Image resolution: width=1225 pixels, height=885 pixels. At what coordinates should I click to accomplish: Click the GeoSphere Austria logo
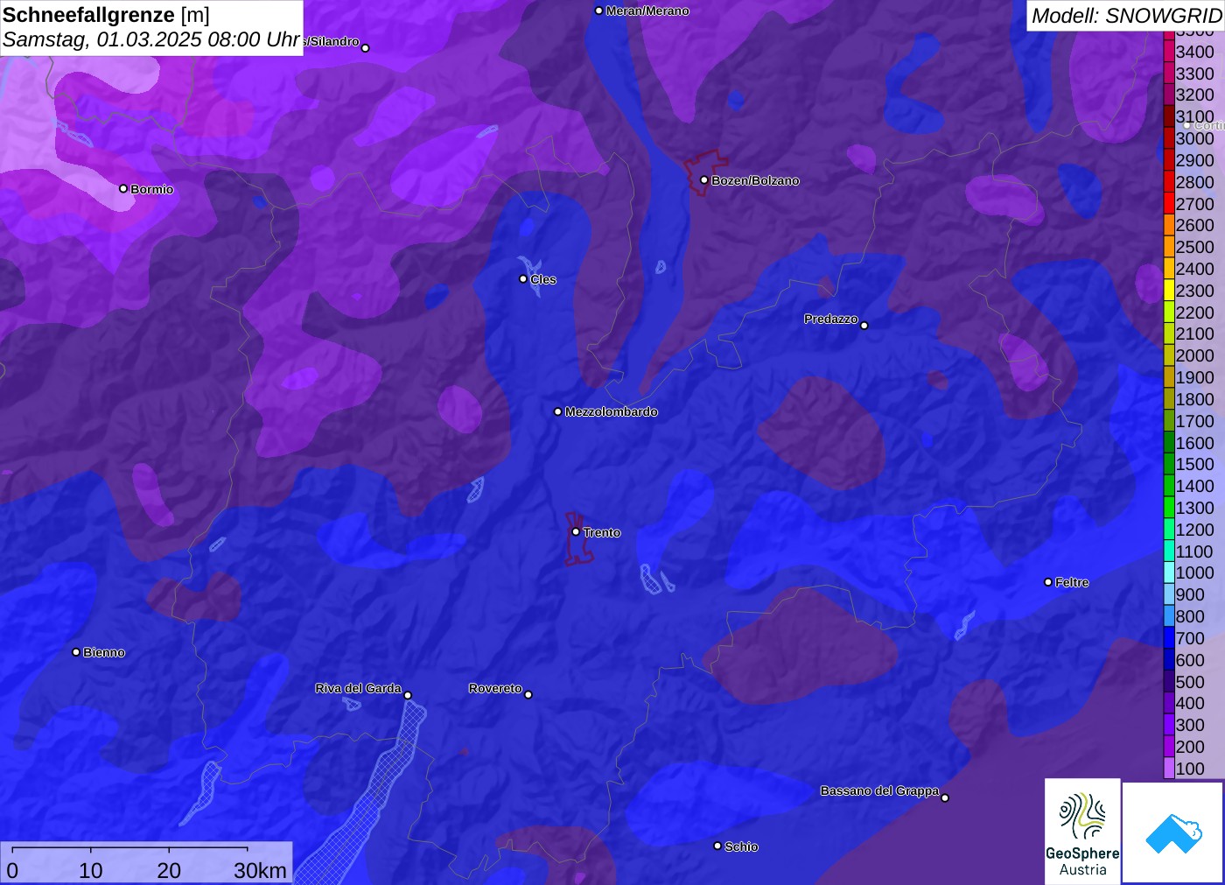click(x=1082, y=832)
